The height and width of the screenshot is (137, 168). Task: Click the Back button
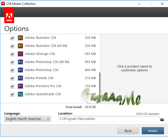128,131
